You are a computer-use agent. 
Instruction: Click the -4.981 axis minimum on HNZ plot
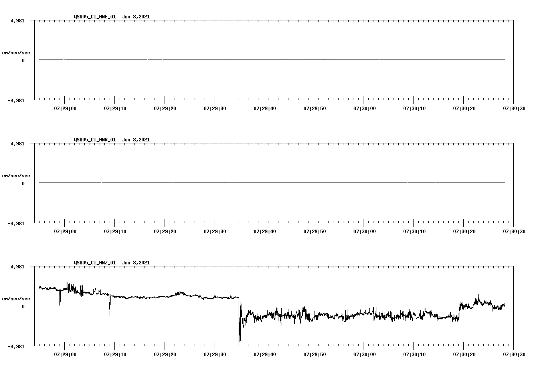[16, 346]
